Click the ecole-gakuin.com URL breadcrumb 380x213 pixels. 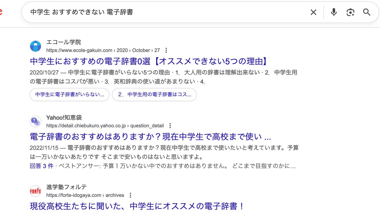click(x=103, y=50)
